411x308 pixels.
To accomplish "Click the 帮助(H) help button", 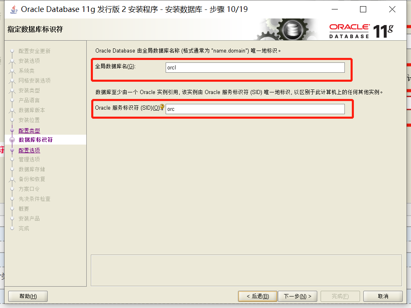I will (28, 296).
